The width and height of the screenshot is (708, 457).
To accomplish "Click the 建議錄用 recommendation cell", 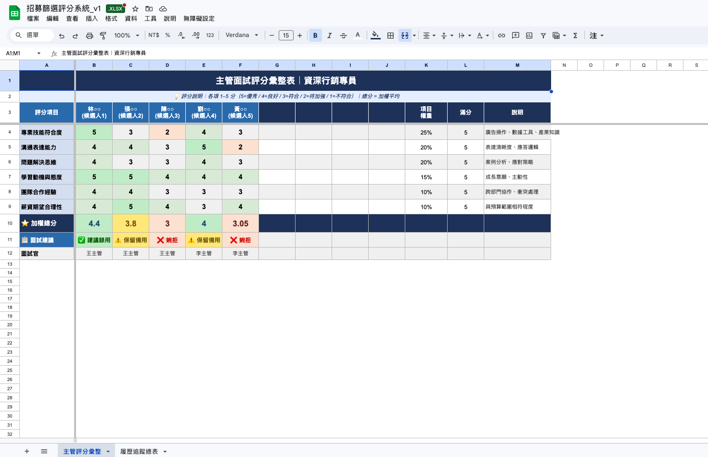I will 94,240.
